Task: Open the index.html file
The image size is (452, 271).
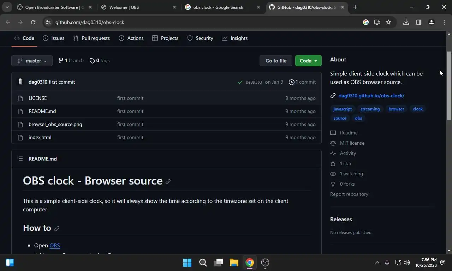Action: tap(40, 137)
